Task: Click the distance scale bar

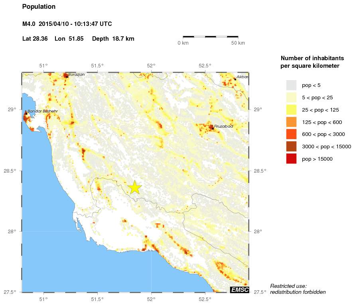Action: coord(211,37)
